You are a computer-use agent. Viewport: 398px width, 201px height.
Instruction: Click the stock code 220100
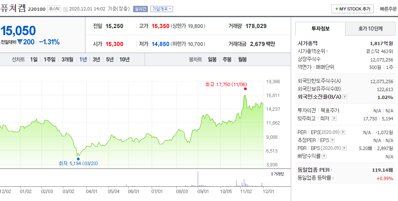[x=36, y=9]
